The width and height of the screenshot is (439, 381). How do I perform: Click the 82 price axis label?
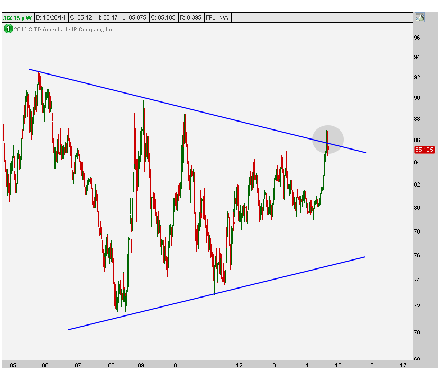417,184
